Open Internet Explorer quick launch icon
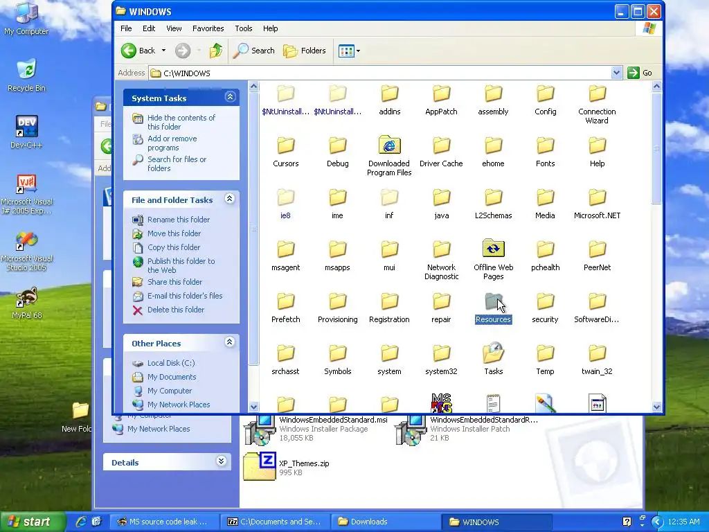The height and width of the screenshot is (532, 709). [82, 522]
